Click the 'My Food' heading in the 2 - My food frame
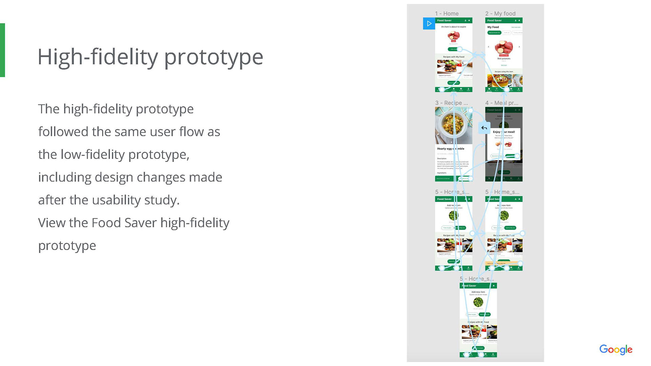Image resolution: width=651 pixels, height=366 pixels. pyautogui.click(x=493, y=27)
